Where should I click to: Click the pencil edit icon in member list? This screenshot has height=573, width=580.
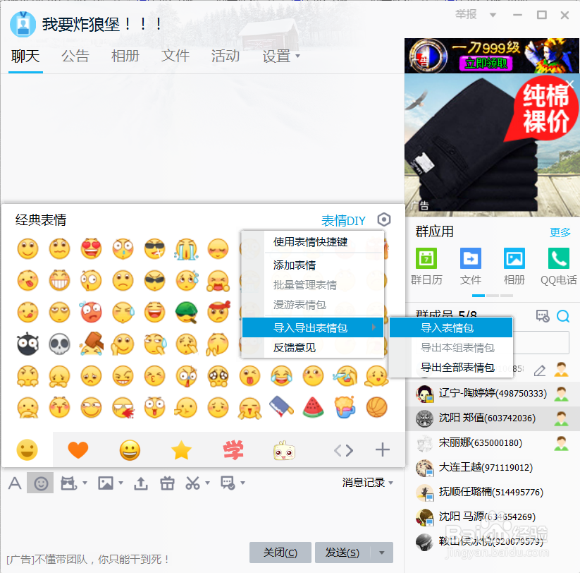pyautogui.click(x=540, y=370)
